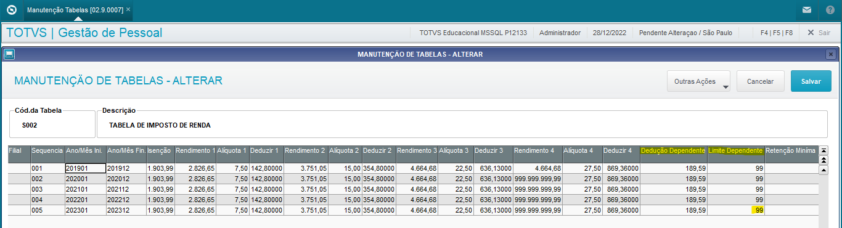The width and height of the screenshot is (842, 228).
Task: Jump to first row with top scroll icon
Action: pos(824,150)
